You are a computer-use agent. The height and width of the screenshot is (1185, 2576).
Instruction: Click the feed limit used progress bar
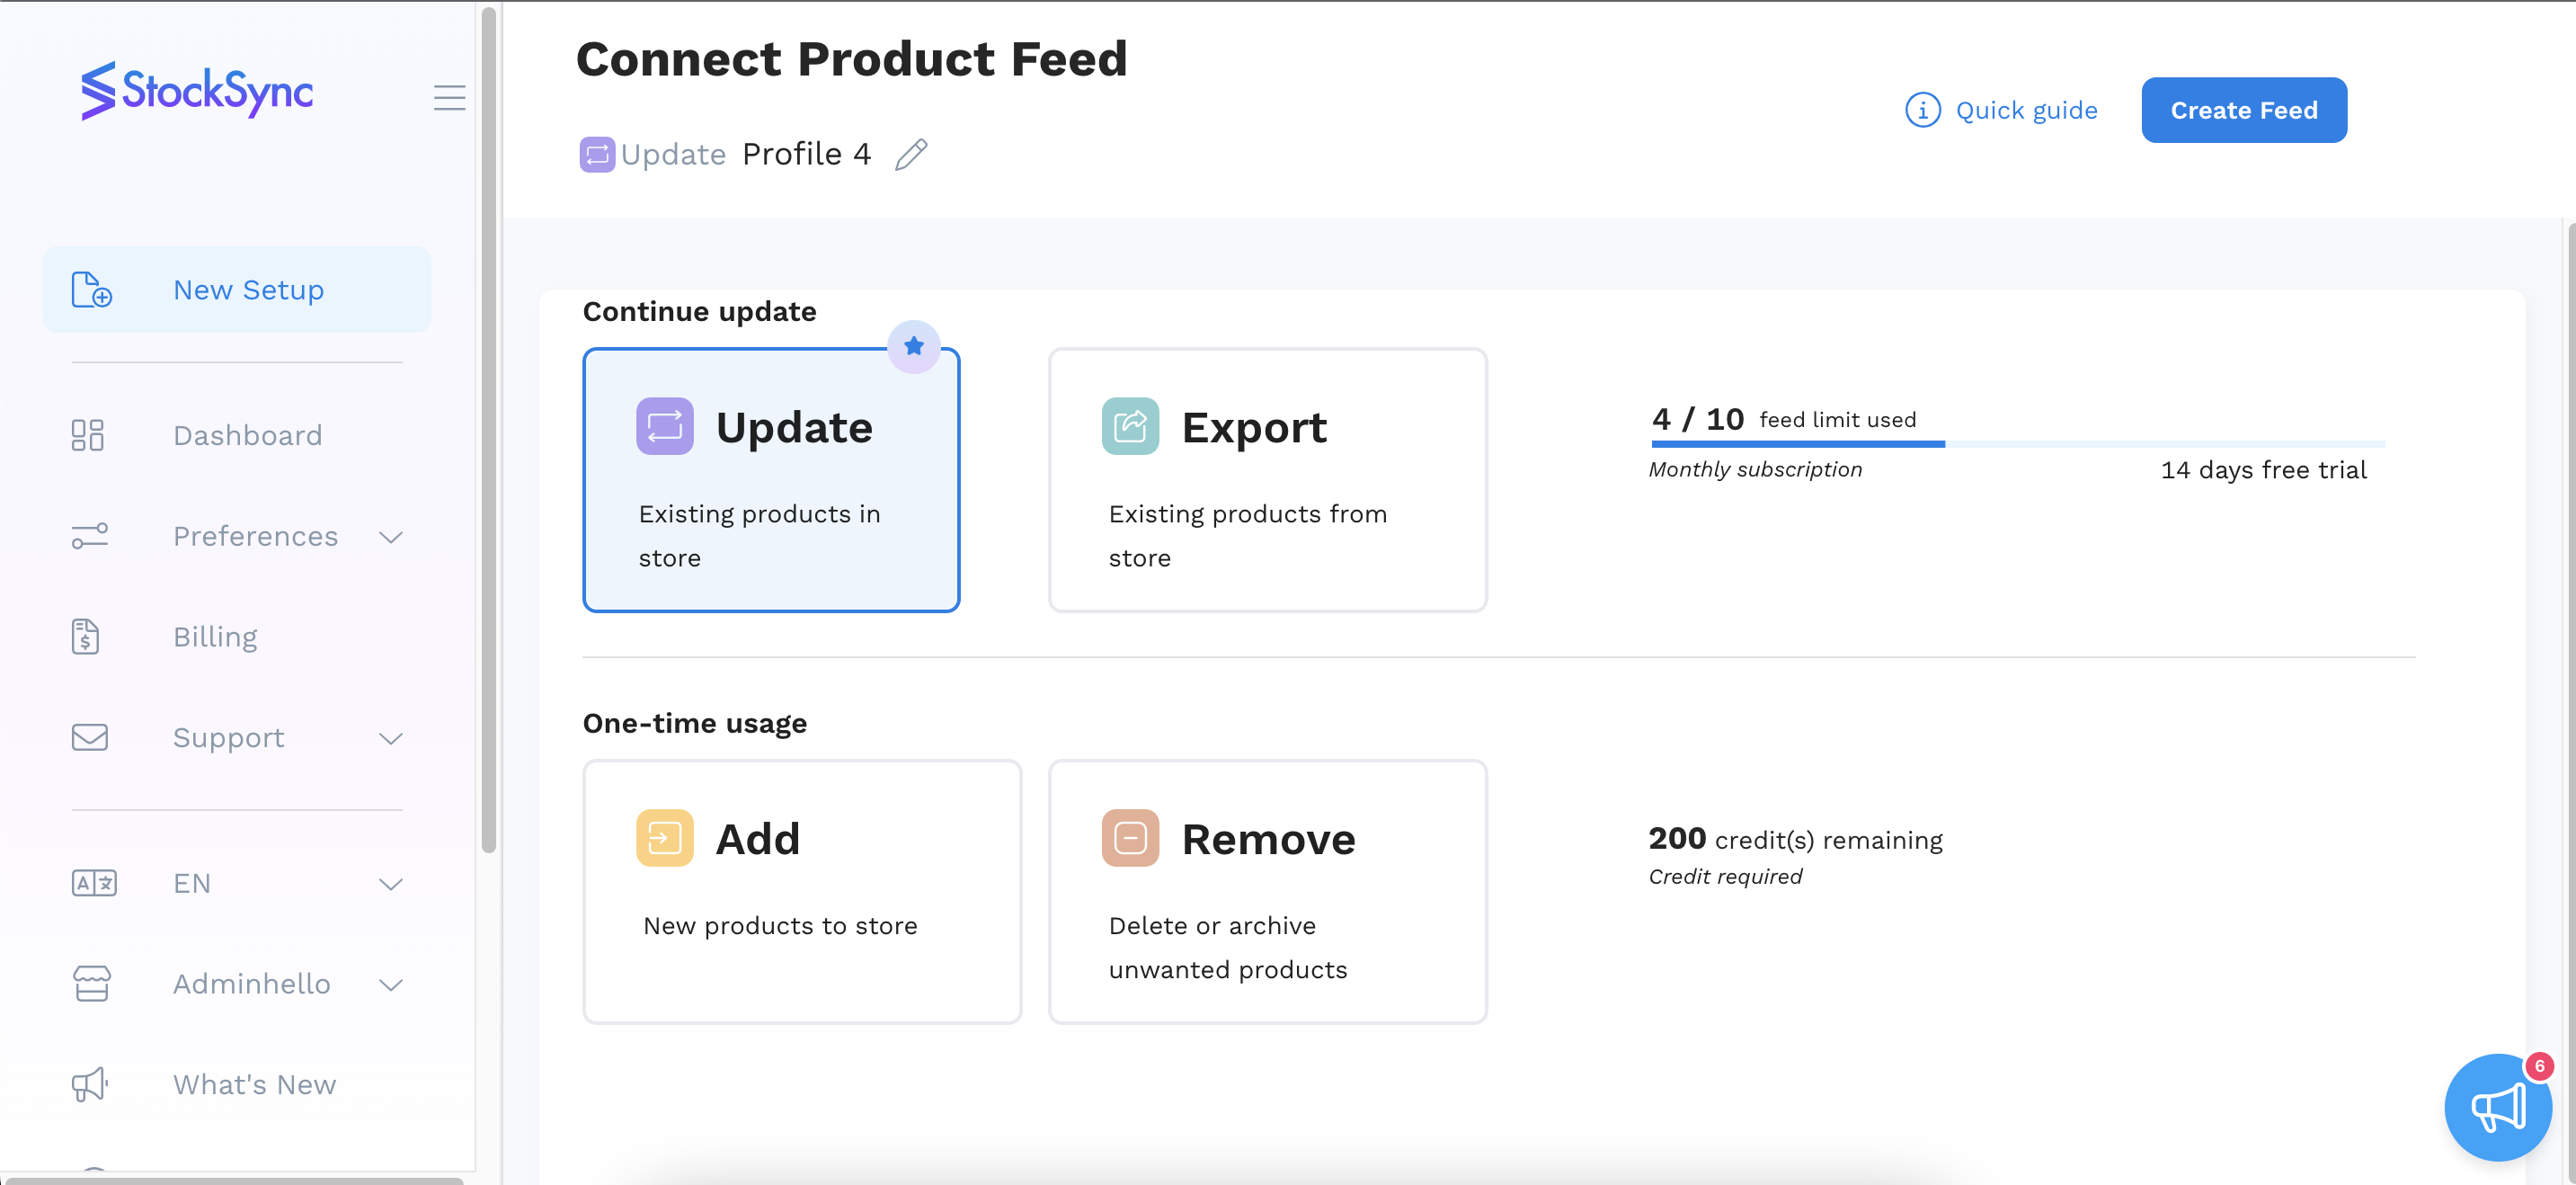(x=2017, y=443)
